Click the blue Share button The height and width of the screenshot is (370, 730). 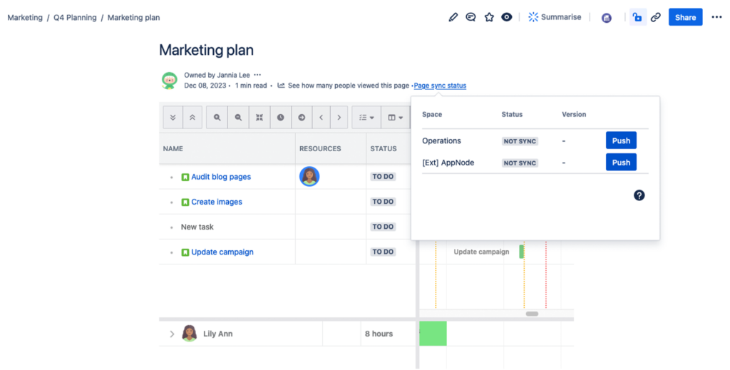[x=685, y=17]
